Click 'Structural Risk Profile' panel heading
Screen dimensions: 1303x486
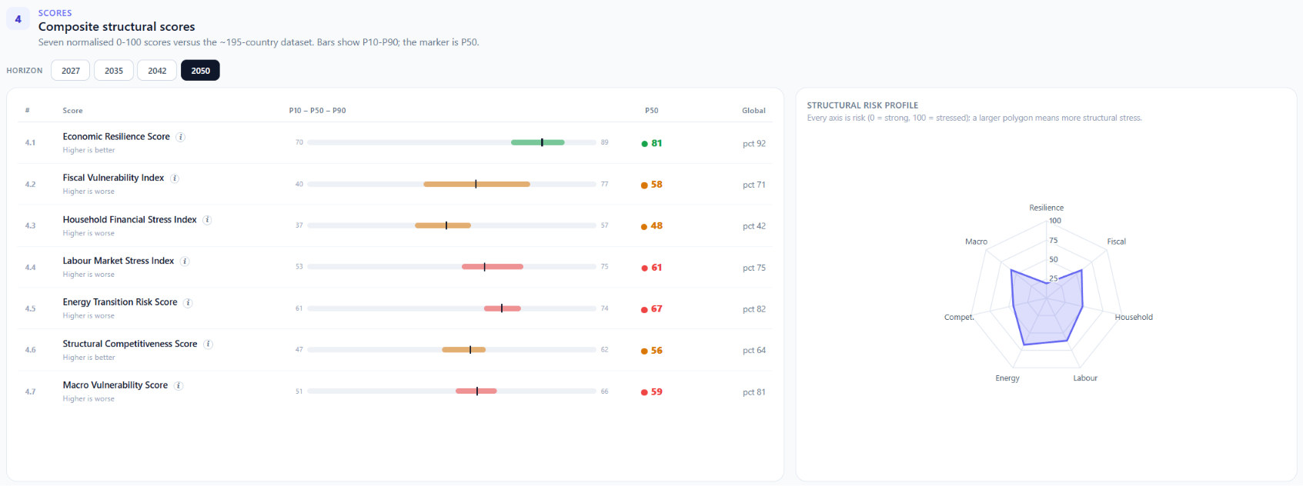[862, 105]
